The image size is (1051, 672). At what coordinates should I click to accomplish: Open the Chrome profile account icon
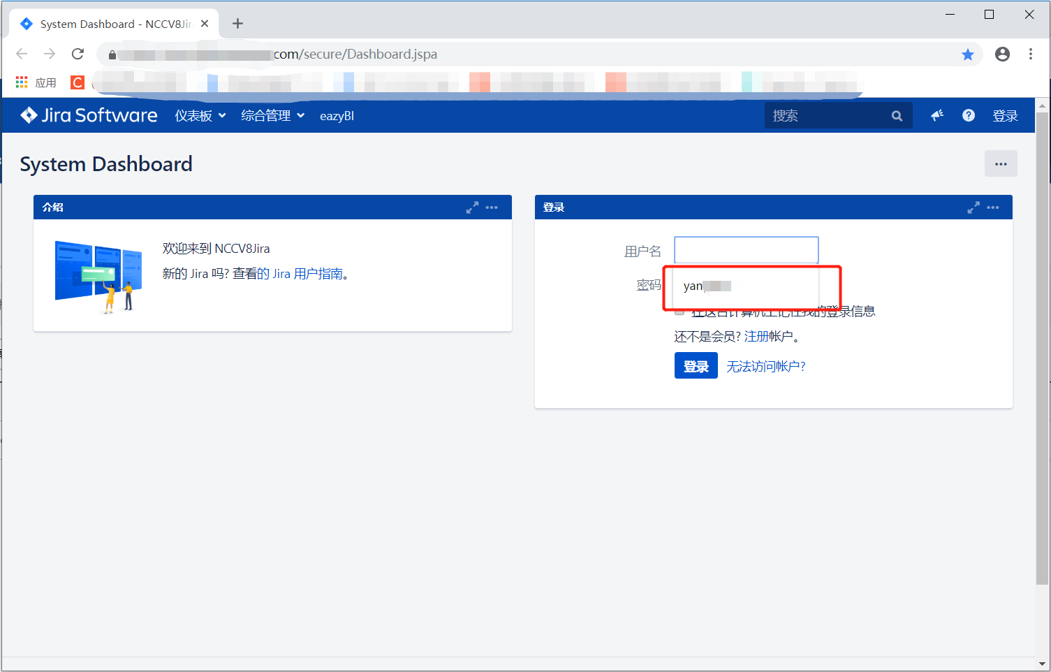point(1002,54)
